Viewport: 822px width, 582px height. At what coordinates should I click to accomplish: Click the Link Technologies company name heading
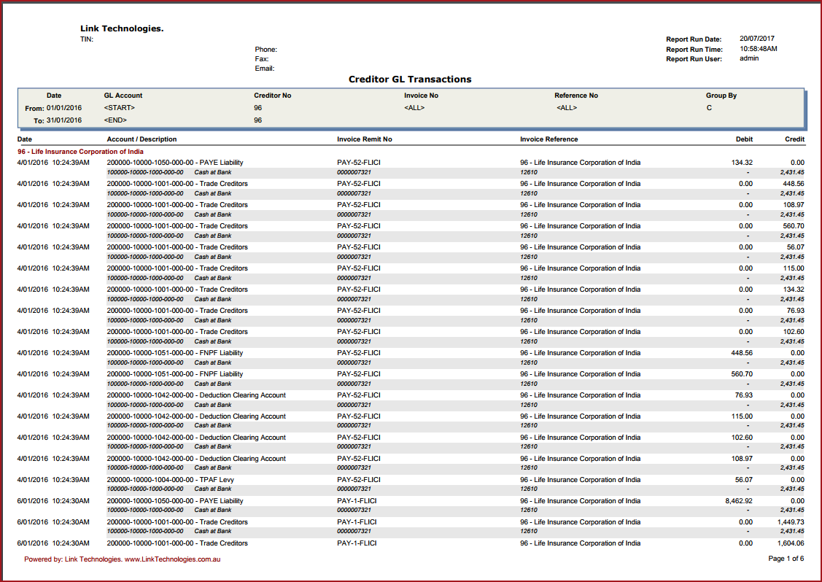coord(122,28)
